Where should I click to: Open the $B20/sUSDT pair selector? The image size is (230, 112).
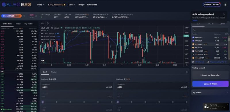[x=11, y=16]
